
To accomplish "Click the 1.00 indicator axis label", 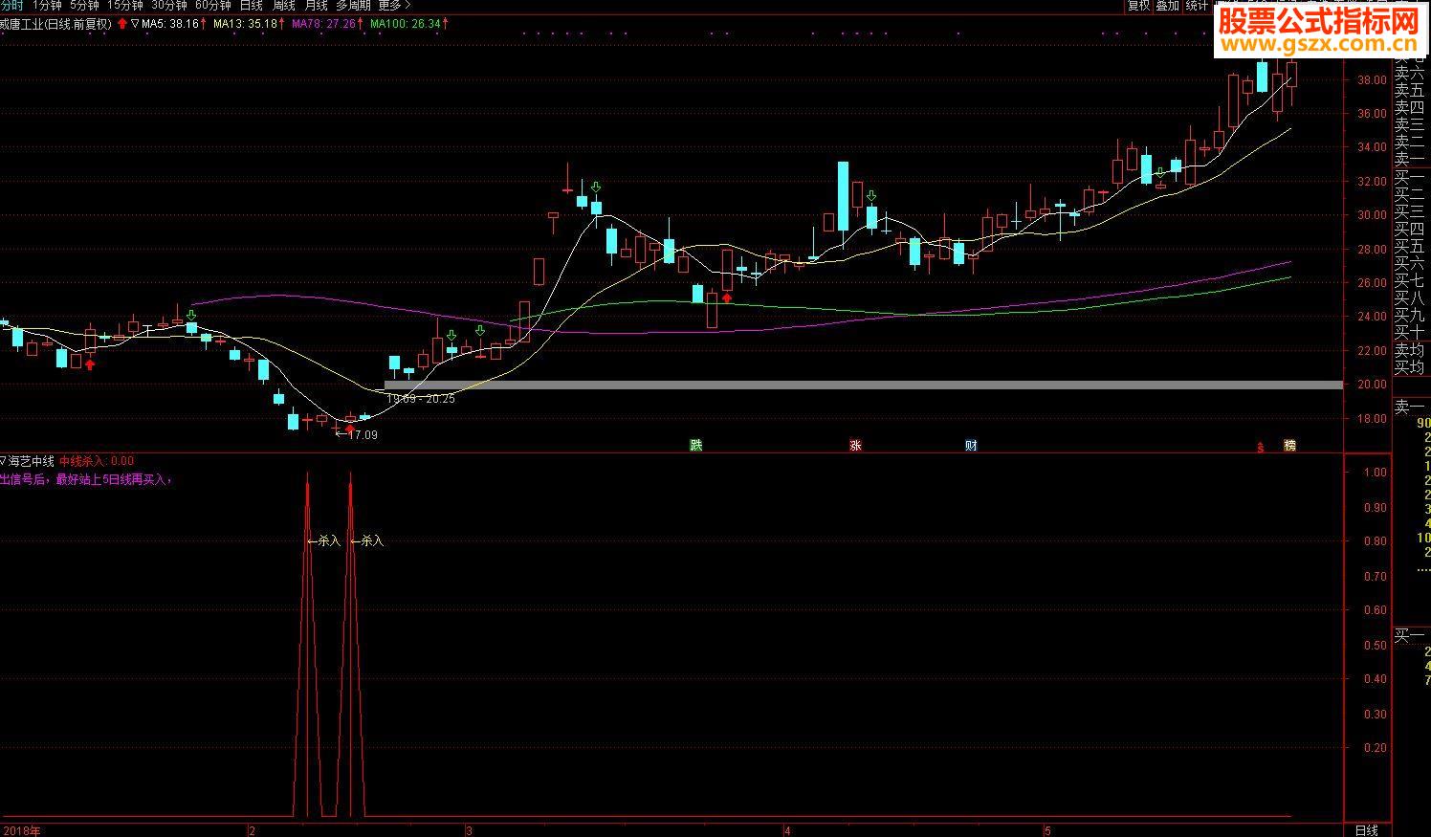I will [x=1375, y=473].
